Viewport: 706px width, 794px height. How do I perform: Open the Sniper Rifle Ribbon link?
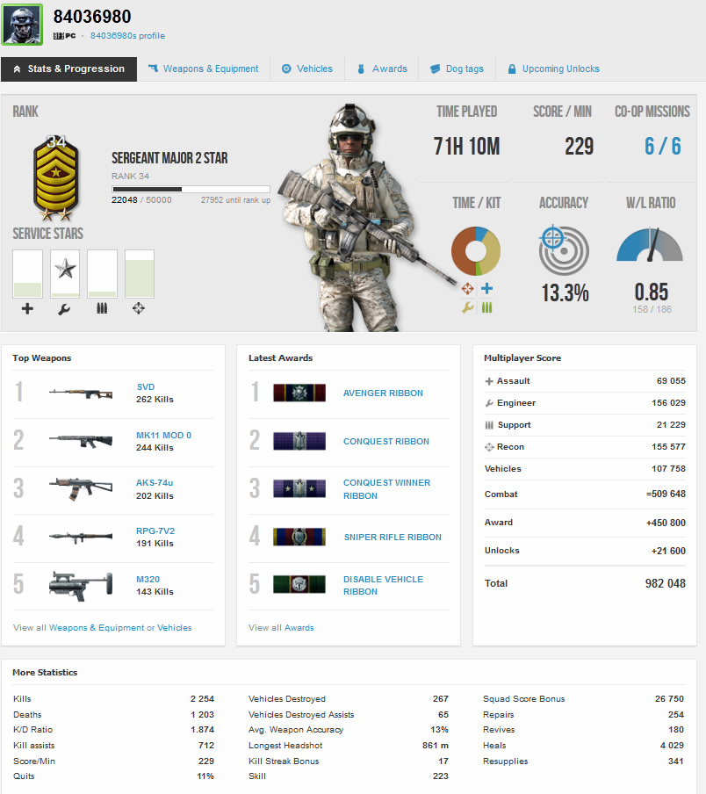[393, 537]
